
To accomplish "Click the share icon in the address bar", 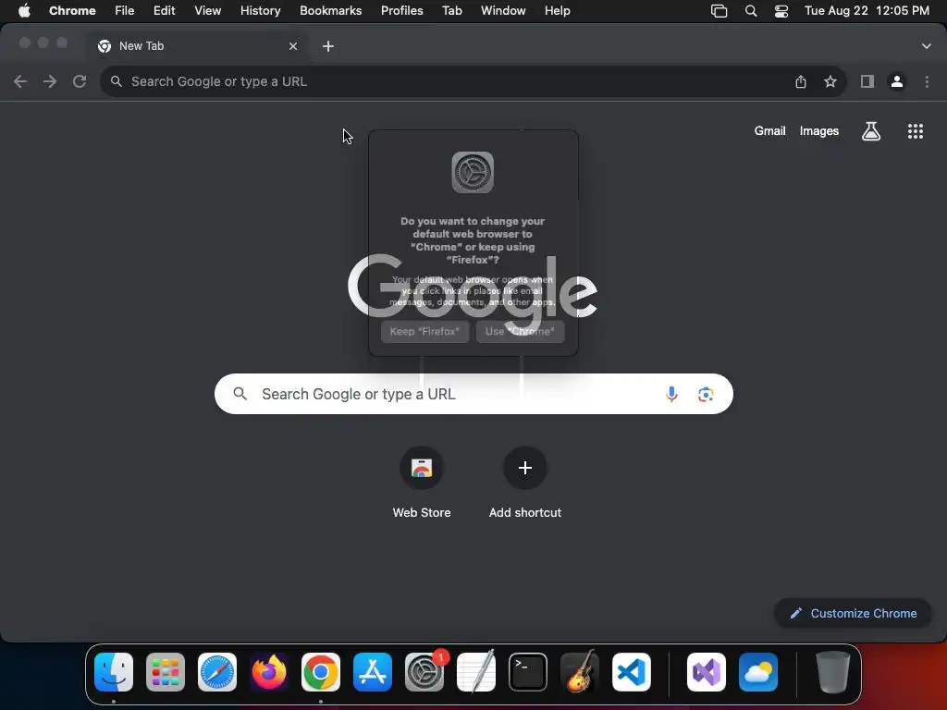I will 801,81.
